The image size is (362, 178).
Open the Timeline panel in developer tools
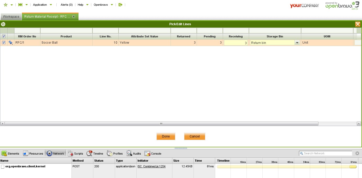(x=95, y=154)
